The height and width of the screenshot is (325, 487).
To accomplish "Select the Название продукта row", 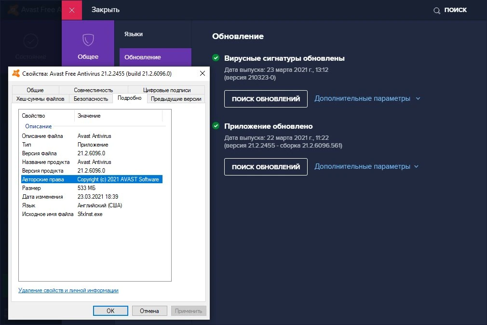I will (92, 162).
